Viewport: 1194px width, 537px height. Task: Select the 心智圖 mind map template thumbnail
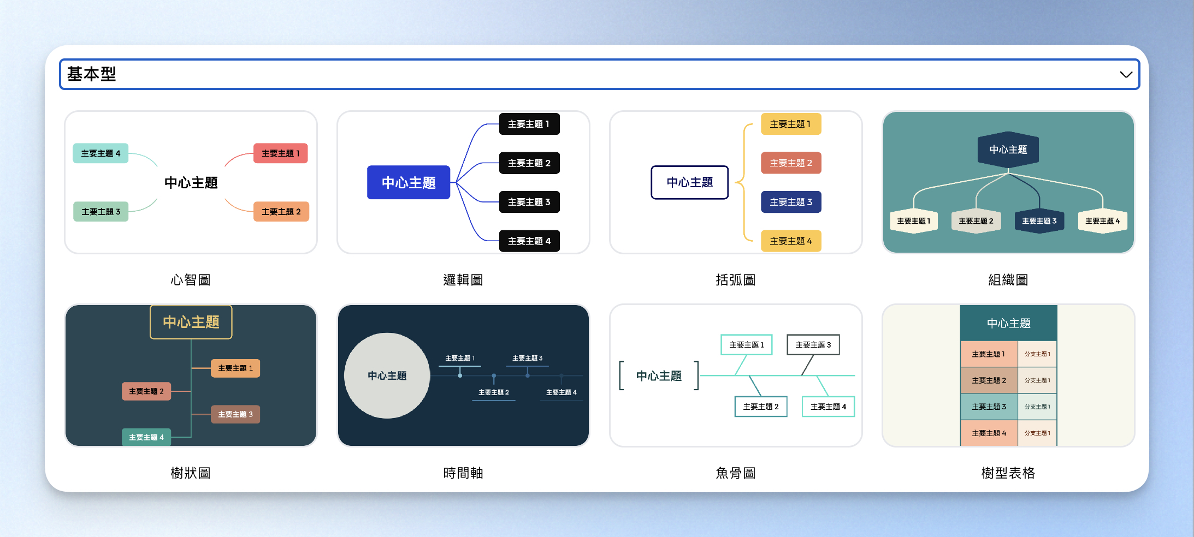click(191, 182)
